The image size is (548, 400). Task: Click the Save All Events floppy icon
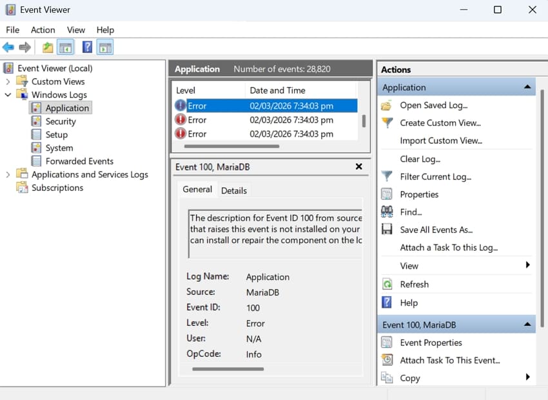pyautogui.click(x=387, y=230)
